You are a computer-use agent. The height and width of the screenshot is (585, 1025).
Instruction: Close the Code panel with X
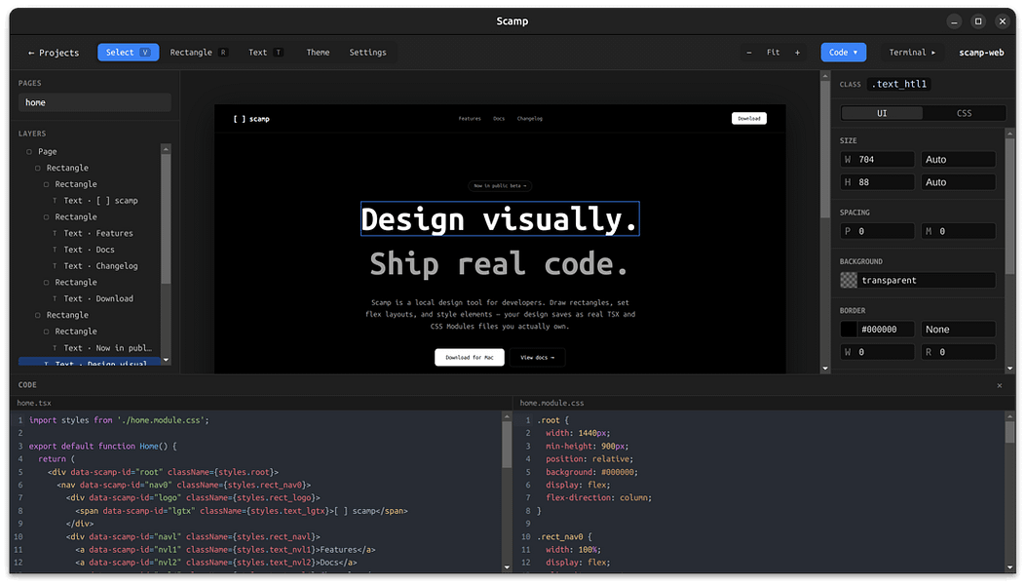coord(999,385)
